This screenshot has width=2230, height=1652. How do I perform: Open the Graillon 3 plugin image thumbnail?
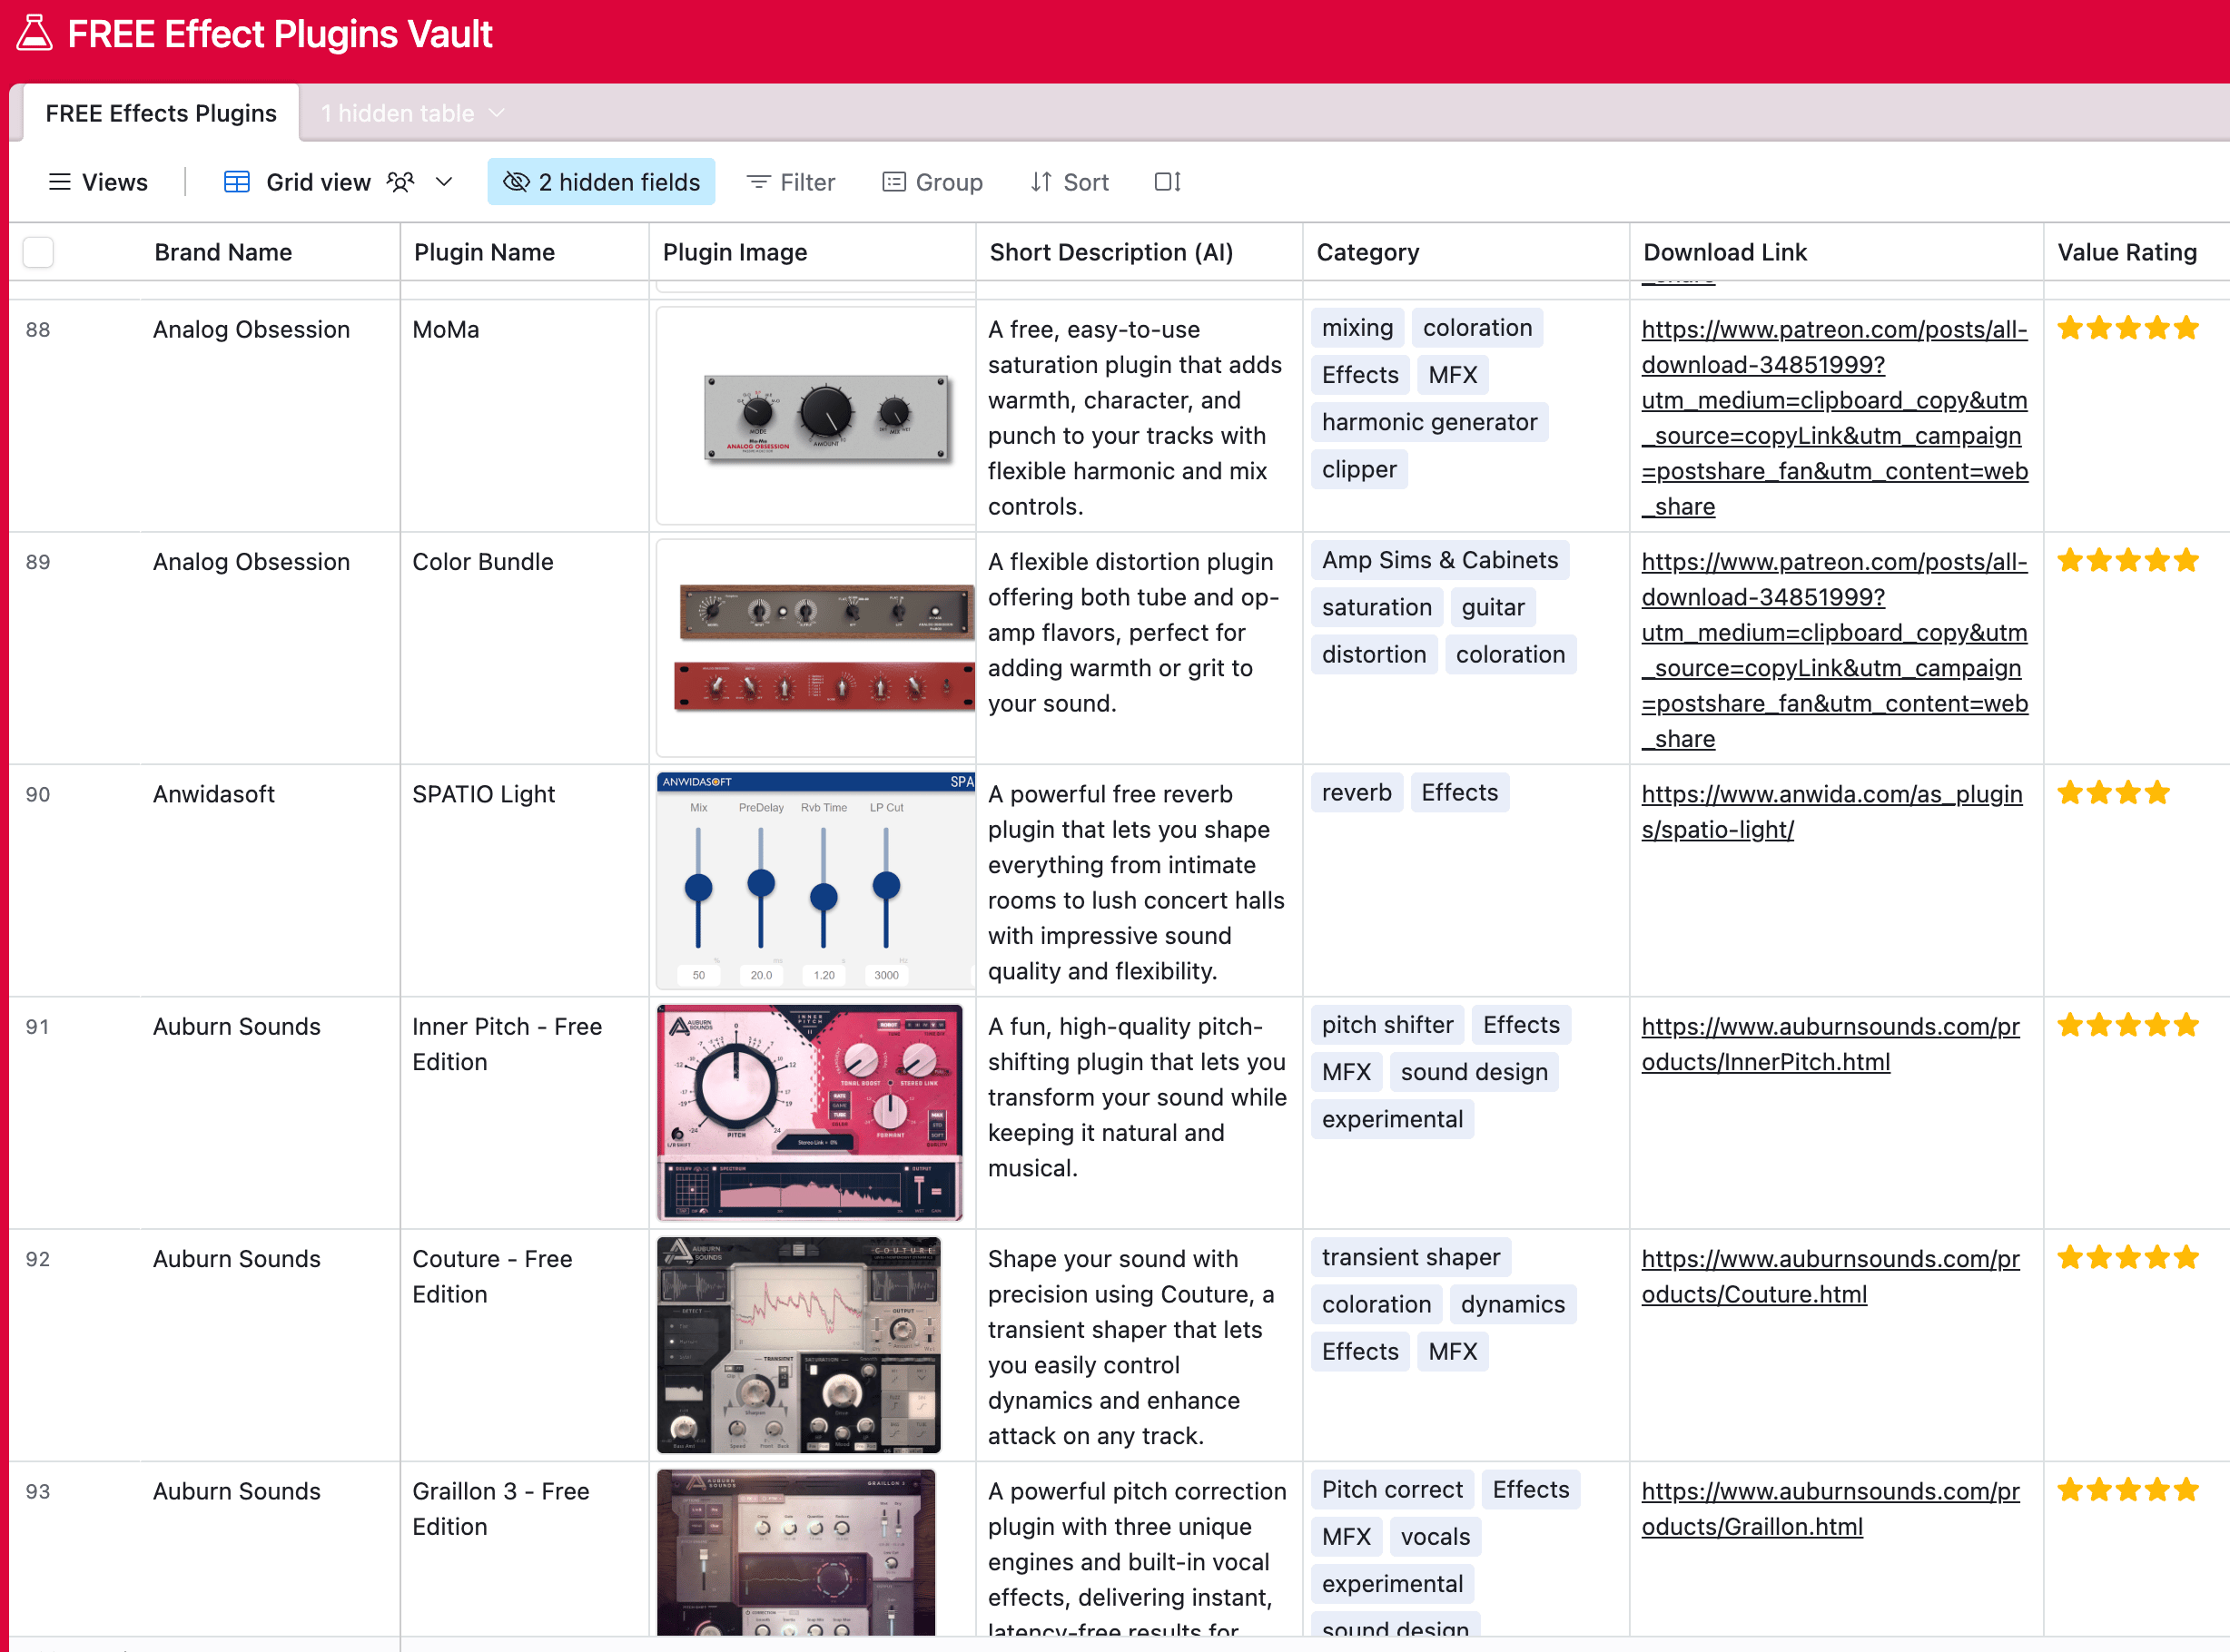[796, 1552]
